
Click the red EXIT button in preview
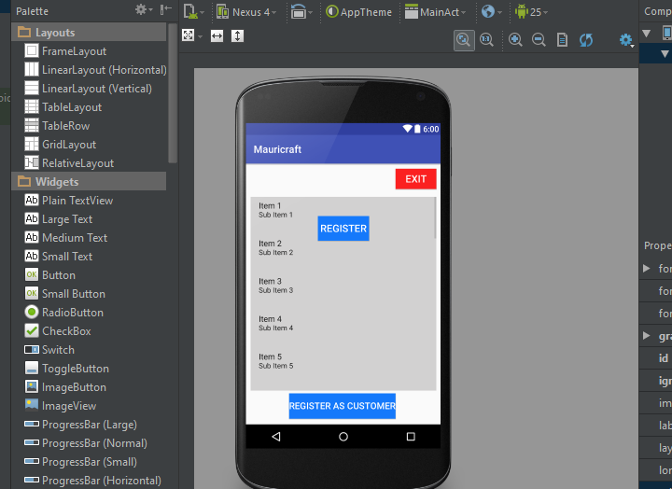pos(415,179)
